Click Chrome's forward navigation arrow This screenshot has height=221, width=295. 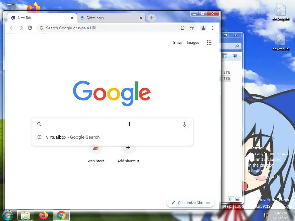pyautogui.click(x=21, y=28)
